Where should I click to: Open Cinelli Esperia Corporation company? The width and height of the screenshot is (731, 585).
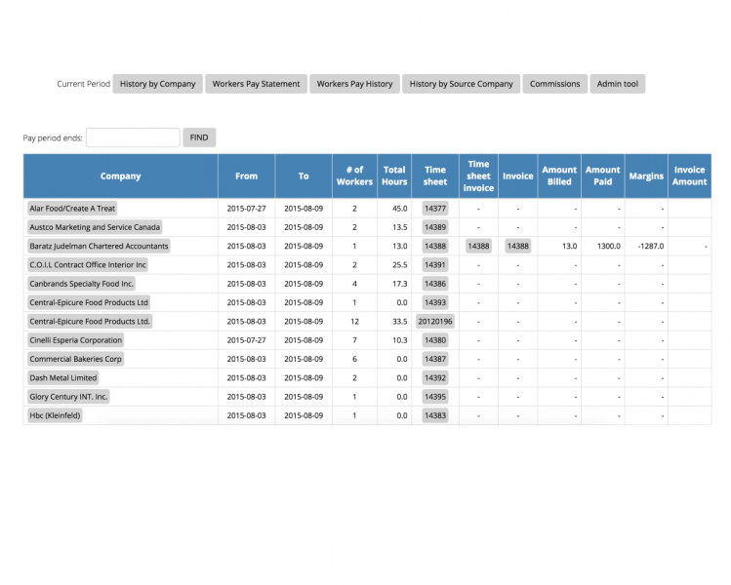coord(75,340)
